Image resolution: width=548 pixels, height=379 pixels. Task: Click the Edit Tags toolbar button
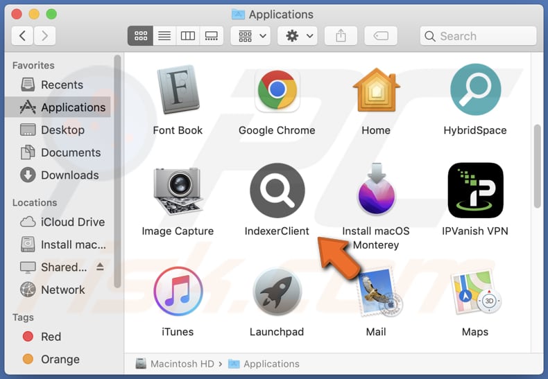(381, 36)
